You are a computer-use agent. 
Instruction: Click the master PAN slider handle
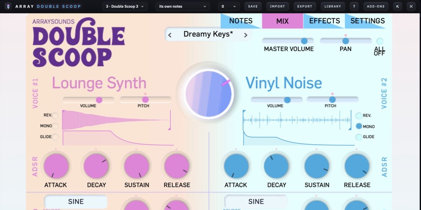coord(346,41)
